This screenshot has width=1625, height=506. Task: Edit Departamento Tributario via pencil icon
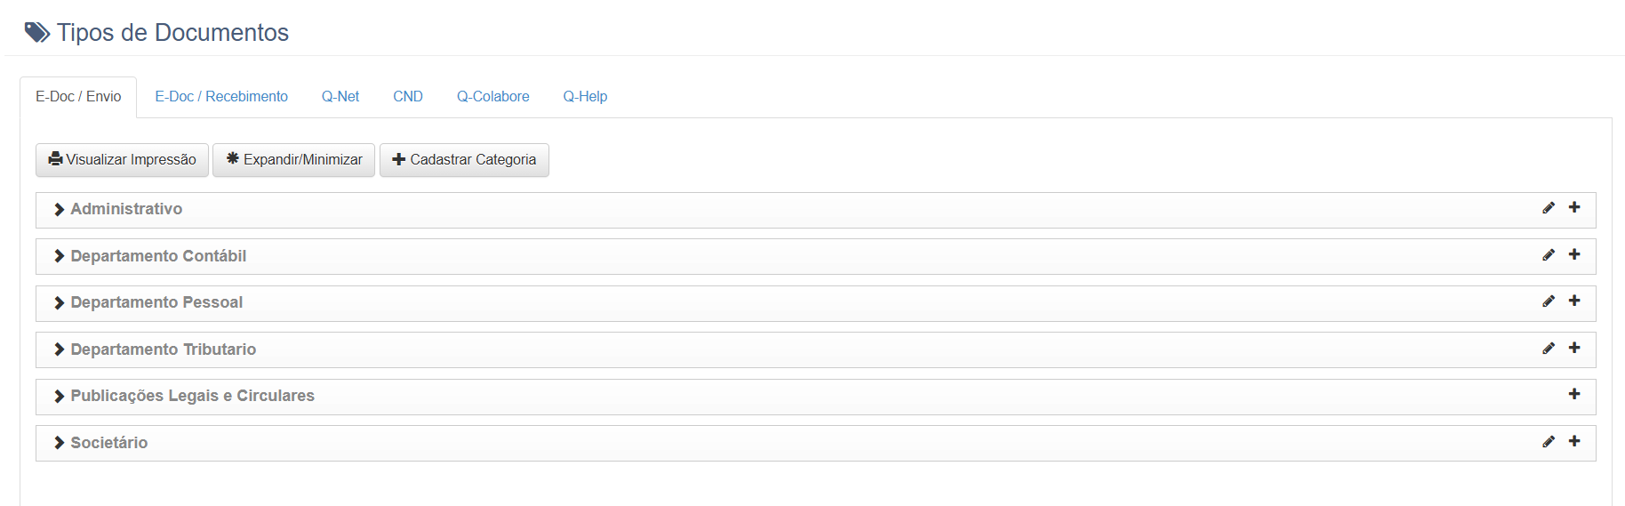(x=1549, y=349)
